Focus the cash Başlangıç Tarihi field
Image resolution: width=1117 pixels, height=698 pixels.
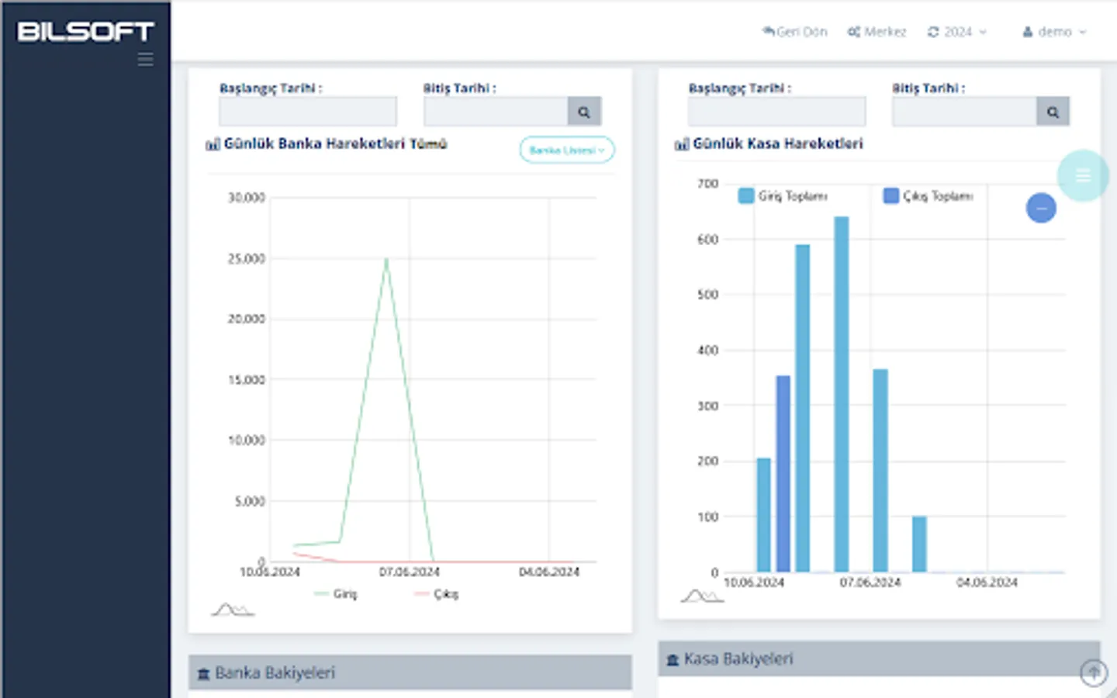click(776, 112)
